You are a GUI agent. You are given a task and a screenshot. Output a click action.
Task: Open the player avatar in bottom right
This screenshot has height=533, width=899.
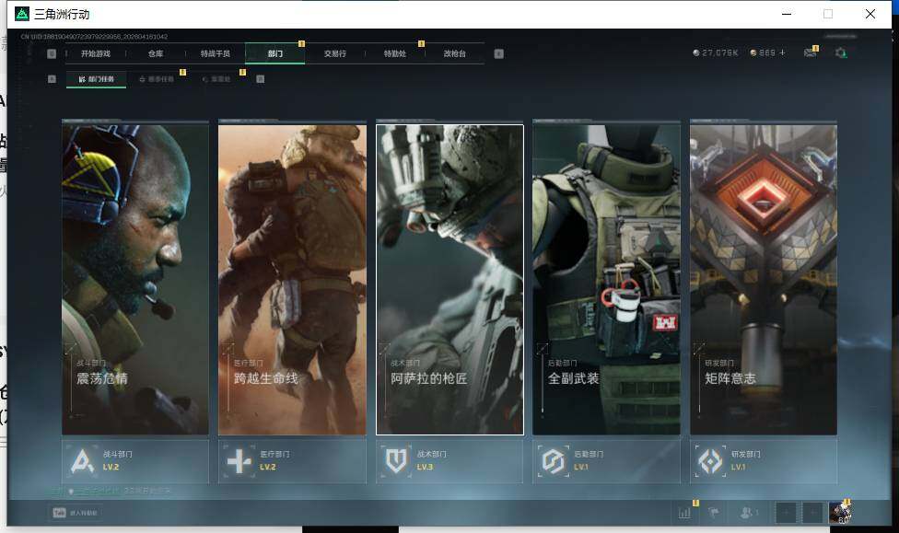tap(839, 513)
